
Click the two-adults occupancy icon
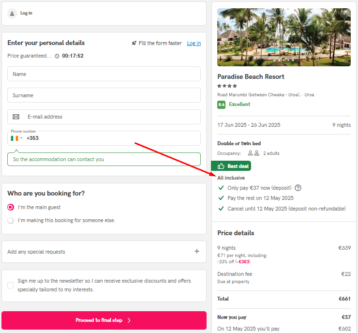254,153
